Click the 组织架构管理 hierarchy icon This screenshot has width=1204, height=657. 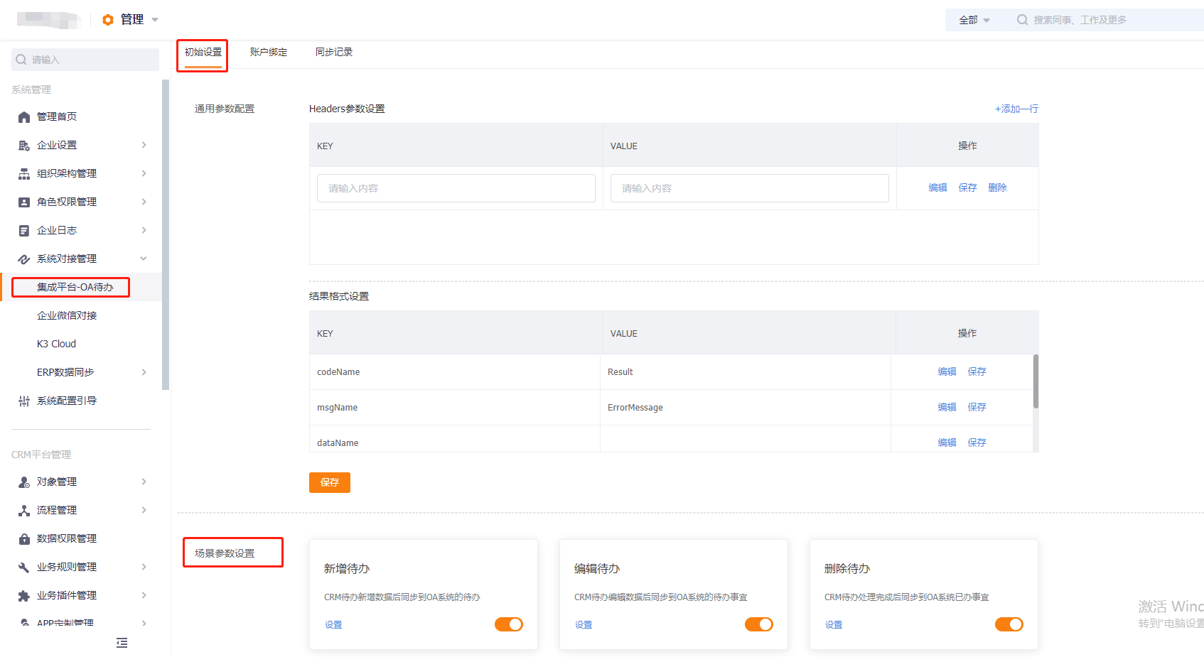click(24, 174)
